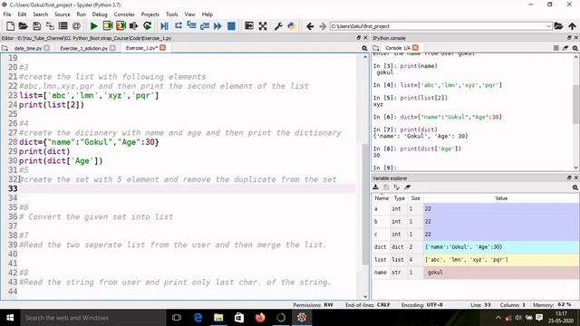Clear console with eraser icon
The image size is (580, 326).
(x=565, y=48)
